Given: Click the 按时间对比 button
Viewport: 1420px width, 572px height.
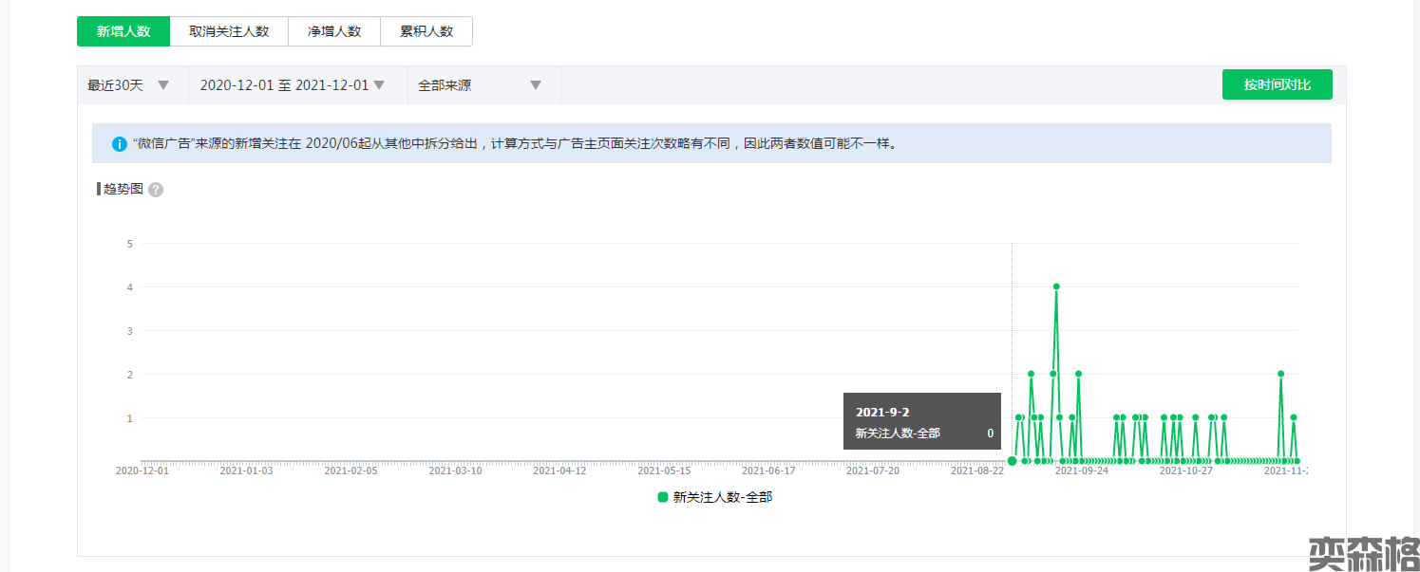Looking at the screenshot, I should coord(1277,85).
